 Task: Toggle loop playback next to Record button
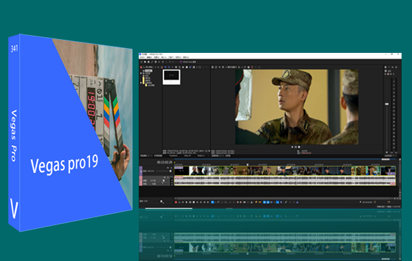pos(179,202)
